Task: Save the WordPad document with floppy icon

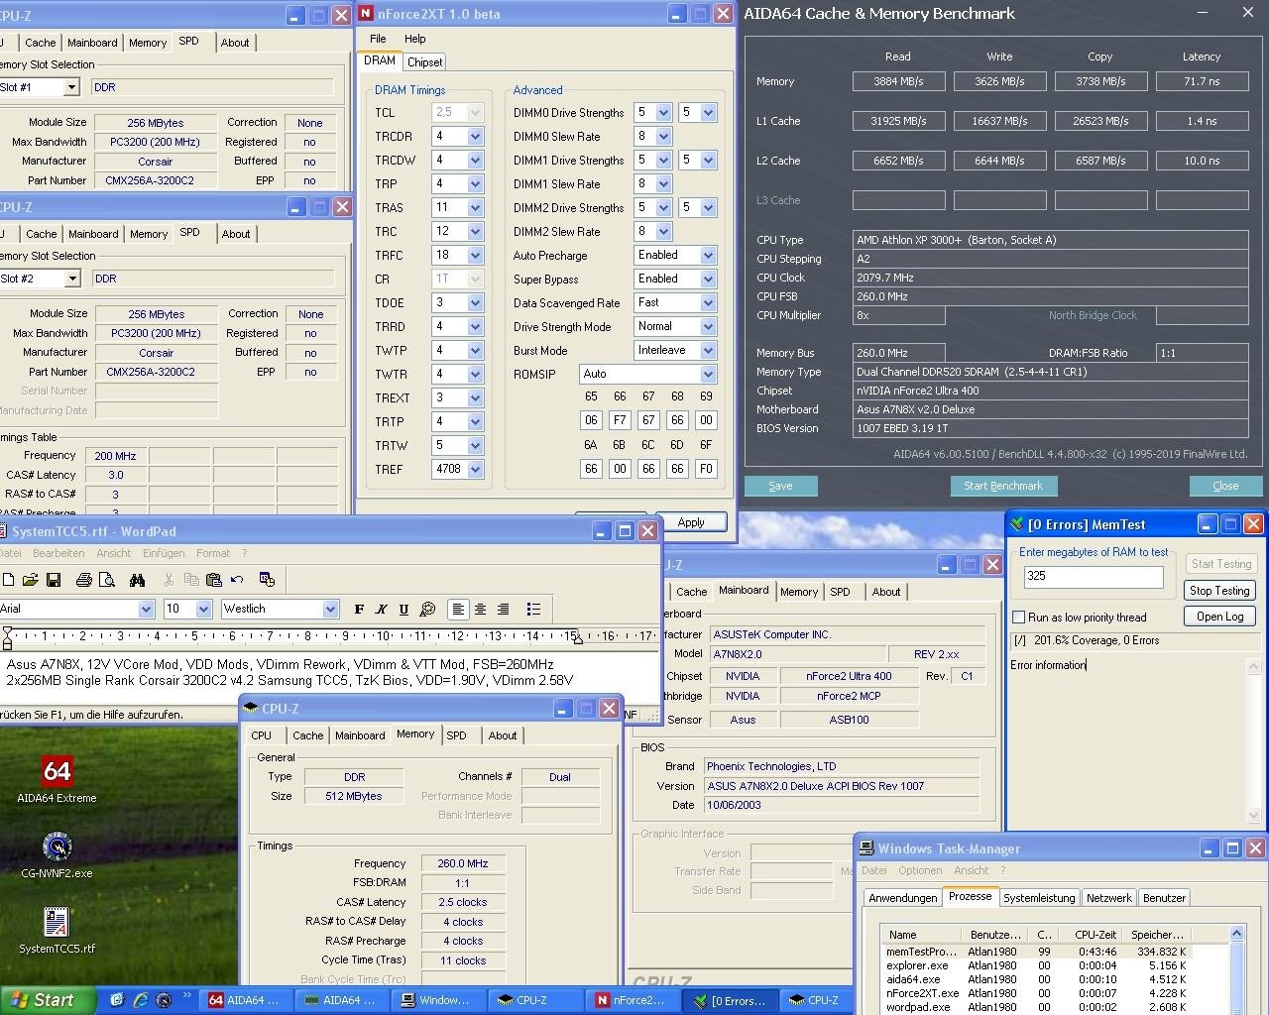Action: [54, 580]
